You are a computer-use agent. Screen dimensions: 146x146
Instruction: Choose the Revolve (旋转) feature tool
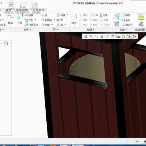pyautogui.click(x=29, y=15)
